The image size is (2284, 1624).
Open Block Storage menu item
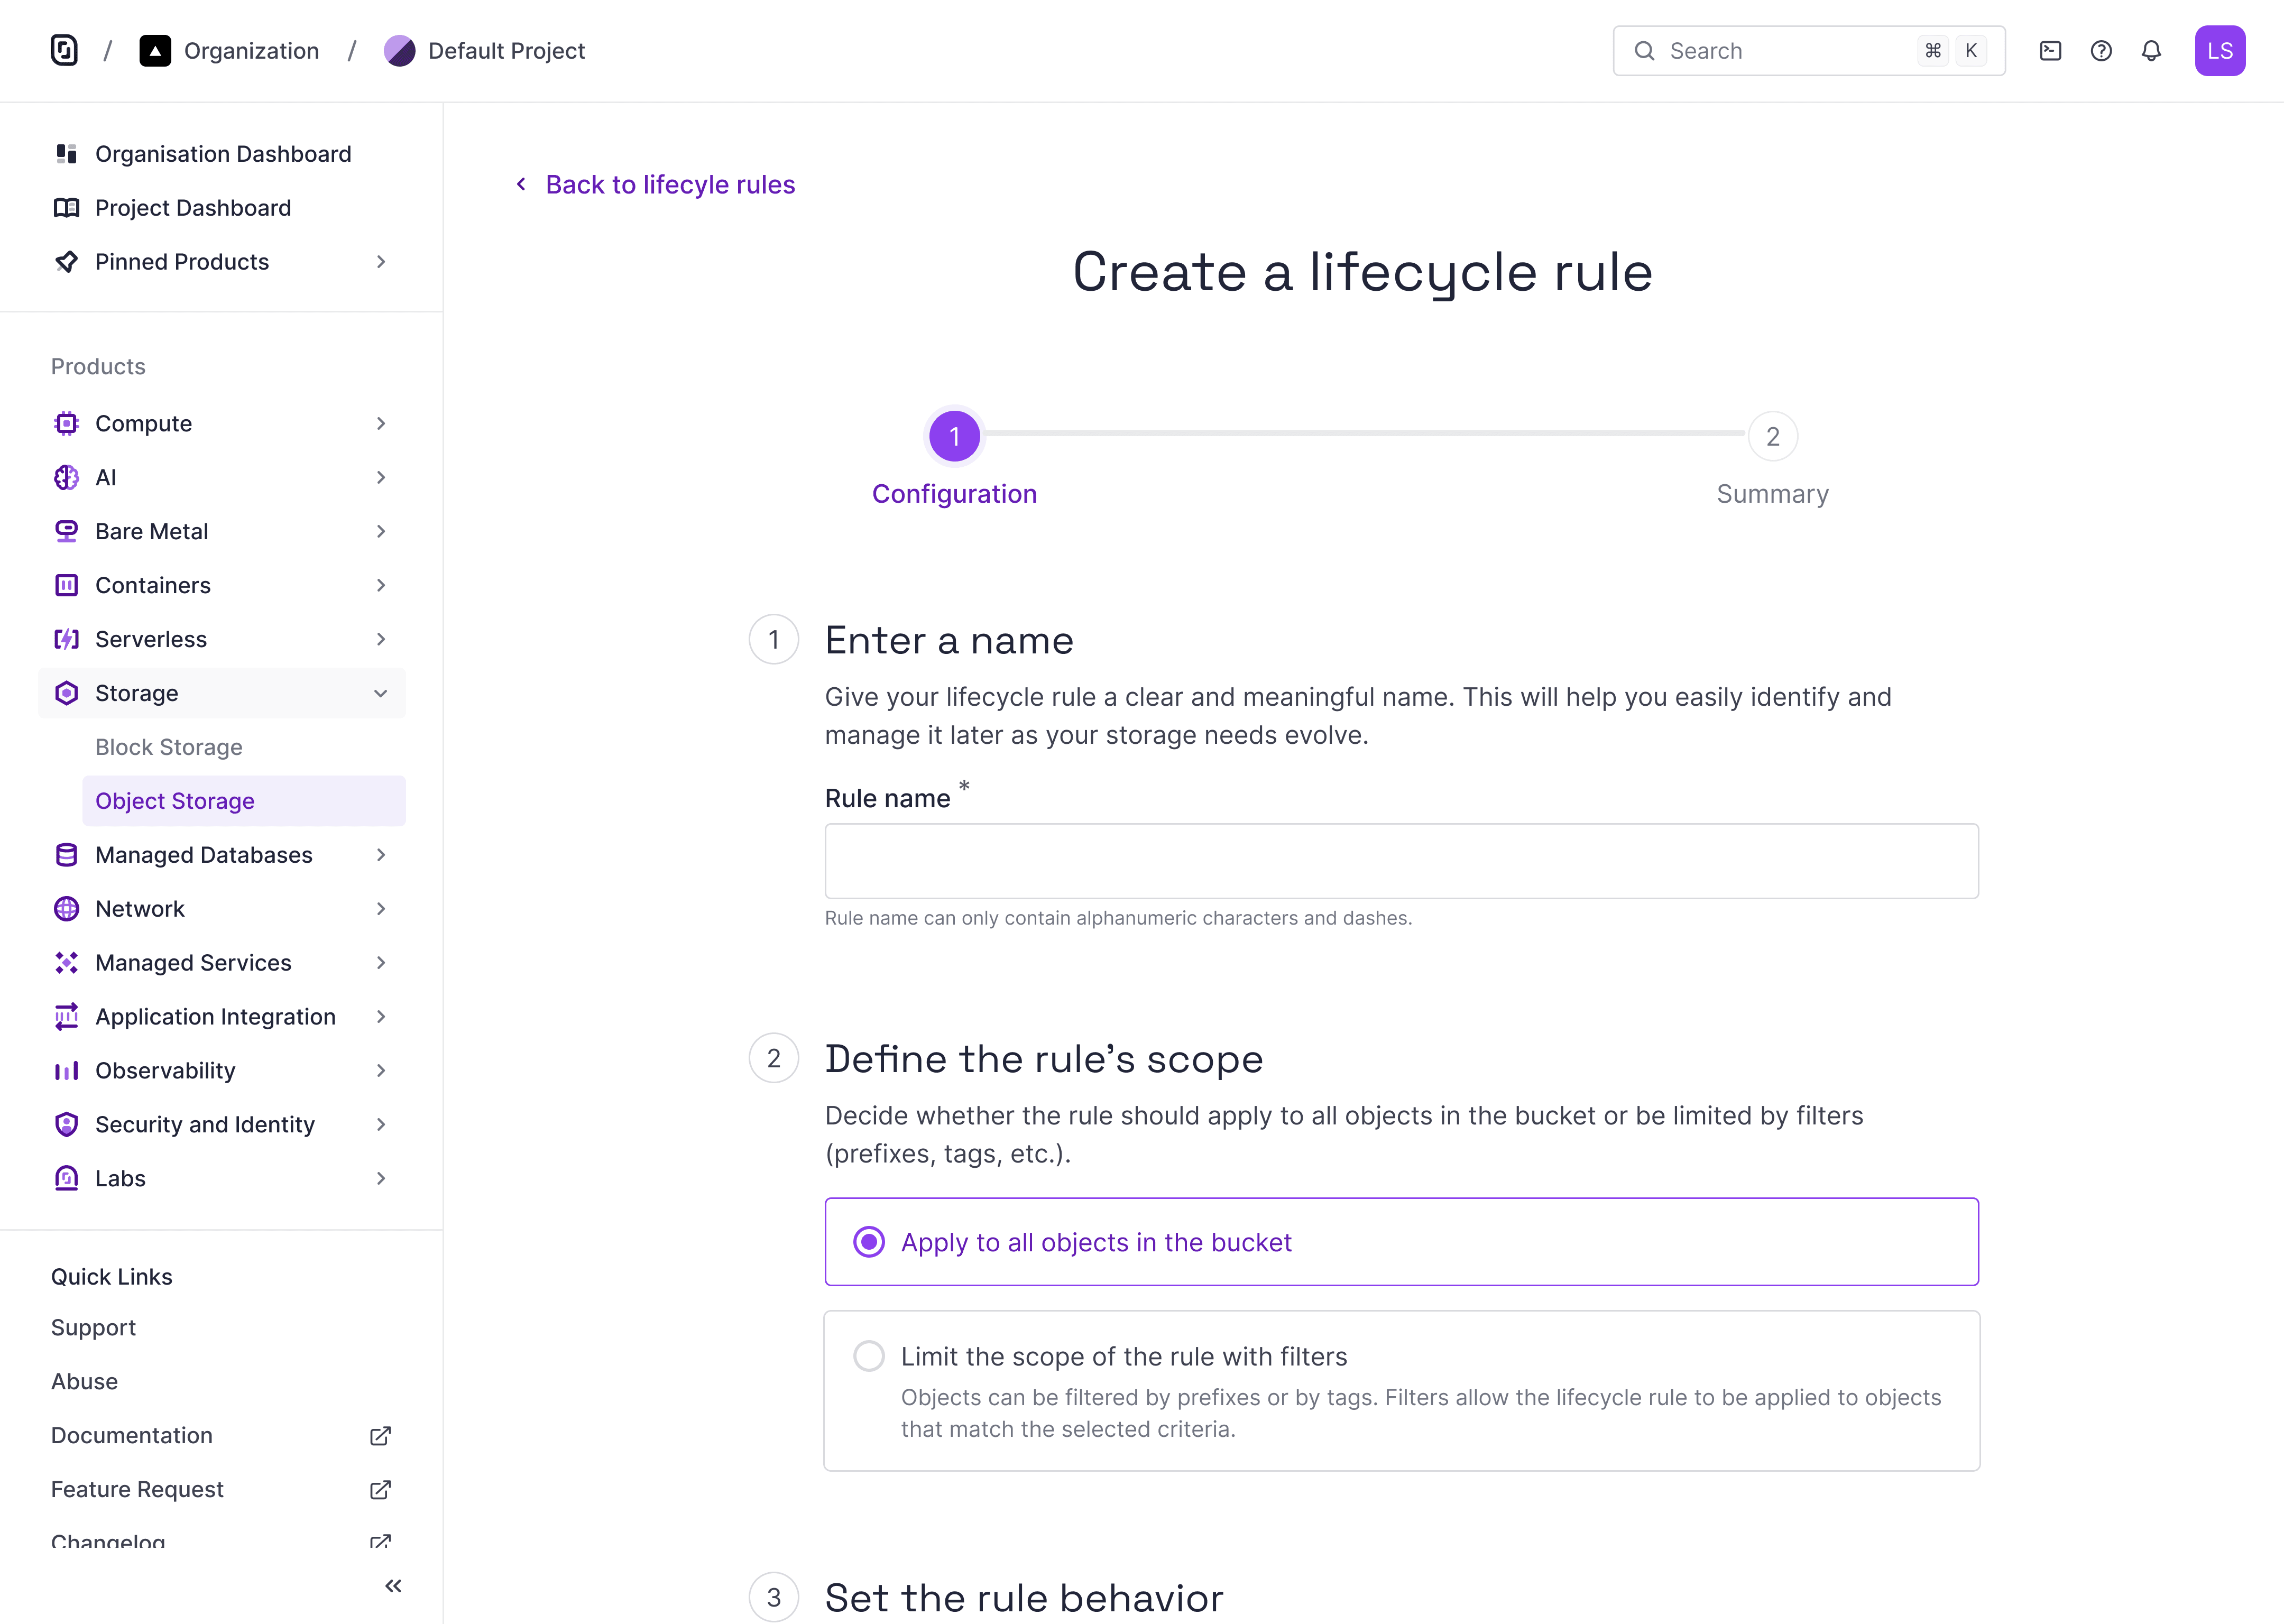point(169,747)
